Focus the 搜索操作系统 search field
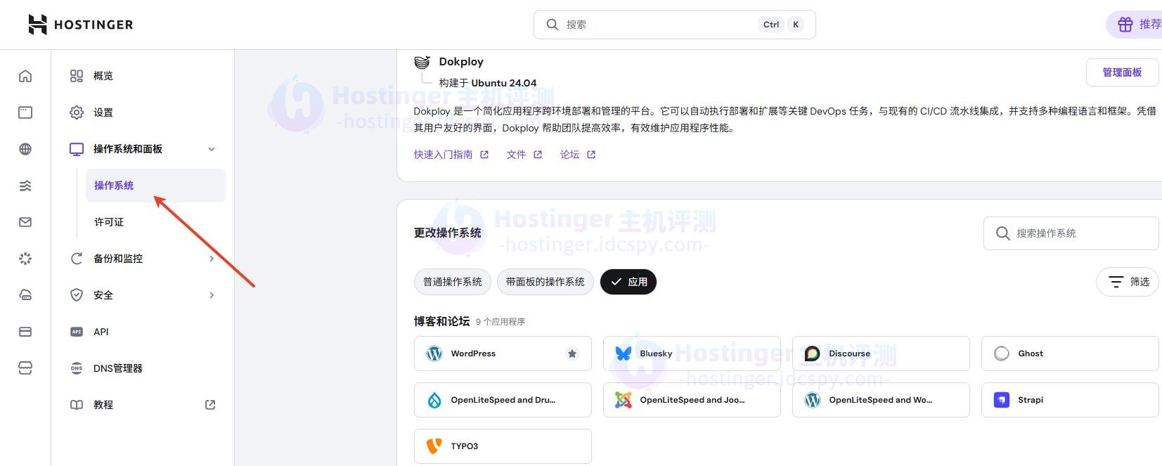The width and height of the screenshot is (1162, 466). [x=1071, y=233]
